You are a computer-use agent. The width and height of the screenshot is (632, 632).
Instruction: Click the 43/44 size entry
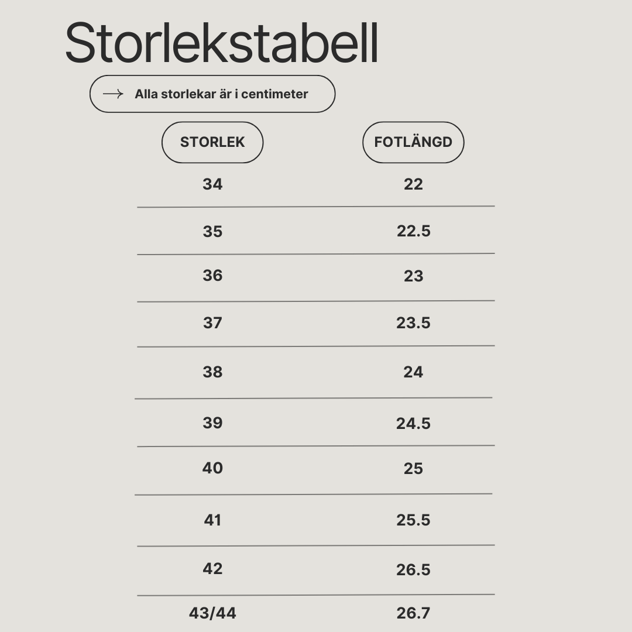[x=212, y=613]
